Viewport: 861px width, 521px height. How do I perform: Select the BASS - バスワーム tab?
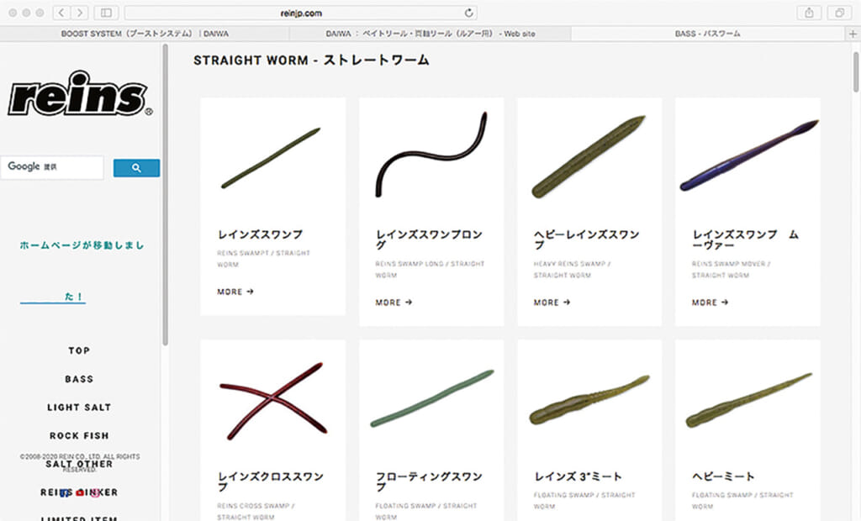707,34
